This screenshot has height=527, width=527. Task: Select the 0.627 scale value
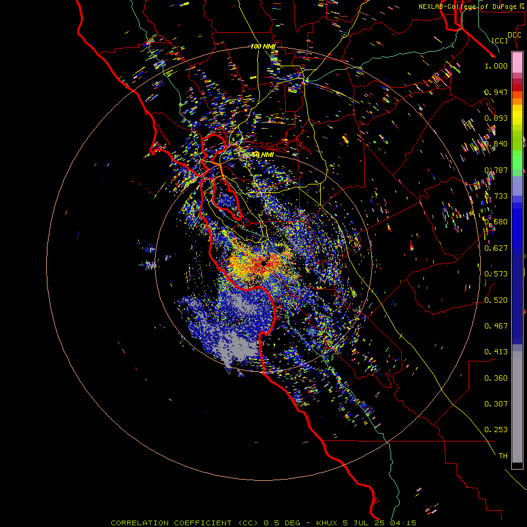pos(496,248)
